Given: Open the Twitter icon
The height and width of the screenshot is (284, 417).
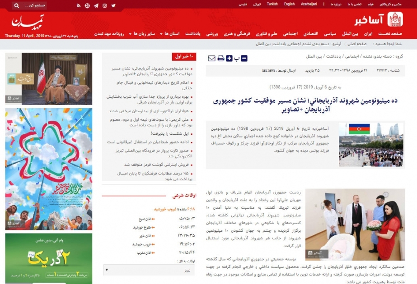Looking at the screenshot, I should pos(113,5).
